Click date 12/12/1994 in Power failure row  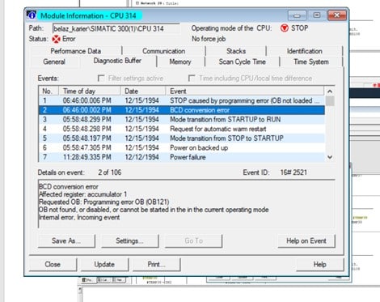141,157
